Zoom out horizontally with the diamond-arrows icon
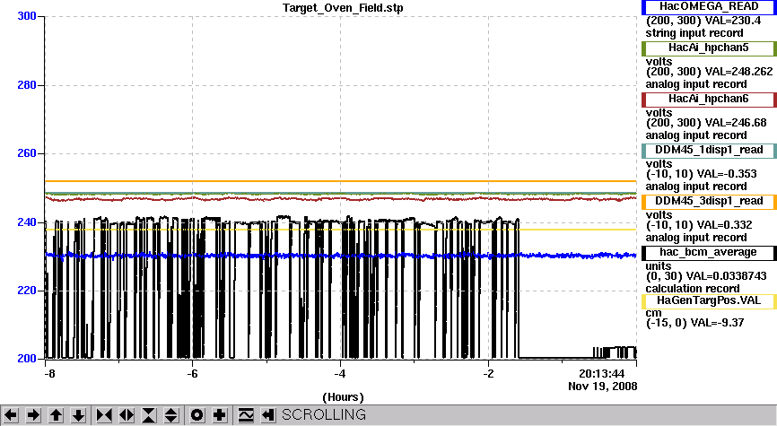 127,414
